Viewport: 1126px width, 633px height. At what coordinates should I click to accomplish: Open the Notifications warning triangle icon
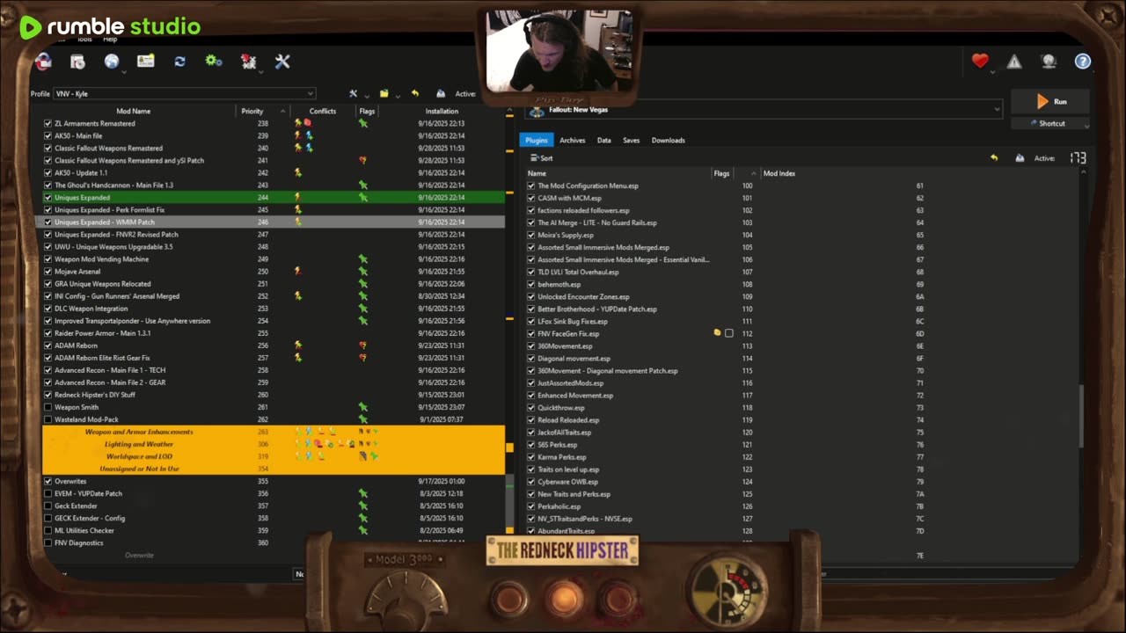(x=1014, y=62)
